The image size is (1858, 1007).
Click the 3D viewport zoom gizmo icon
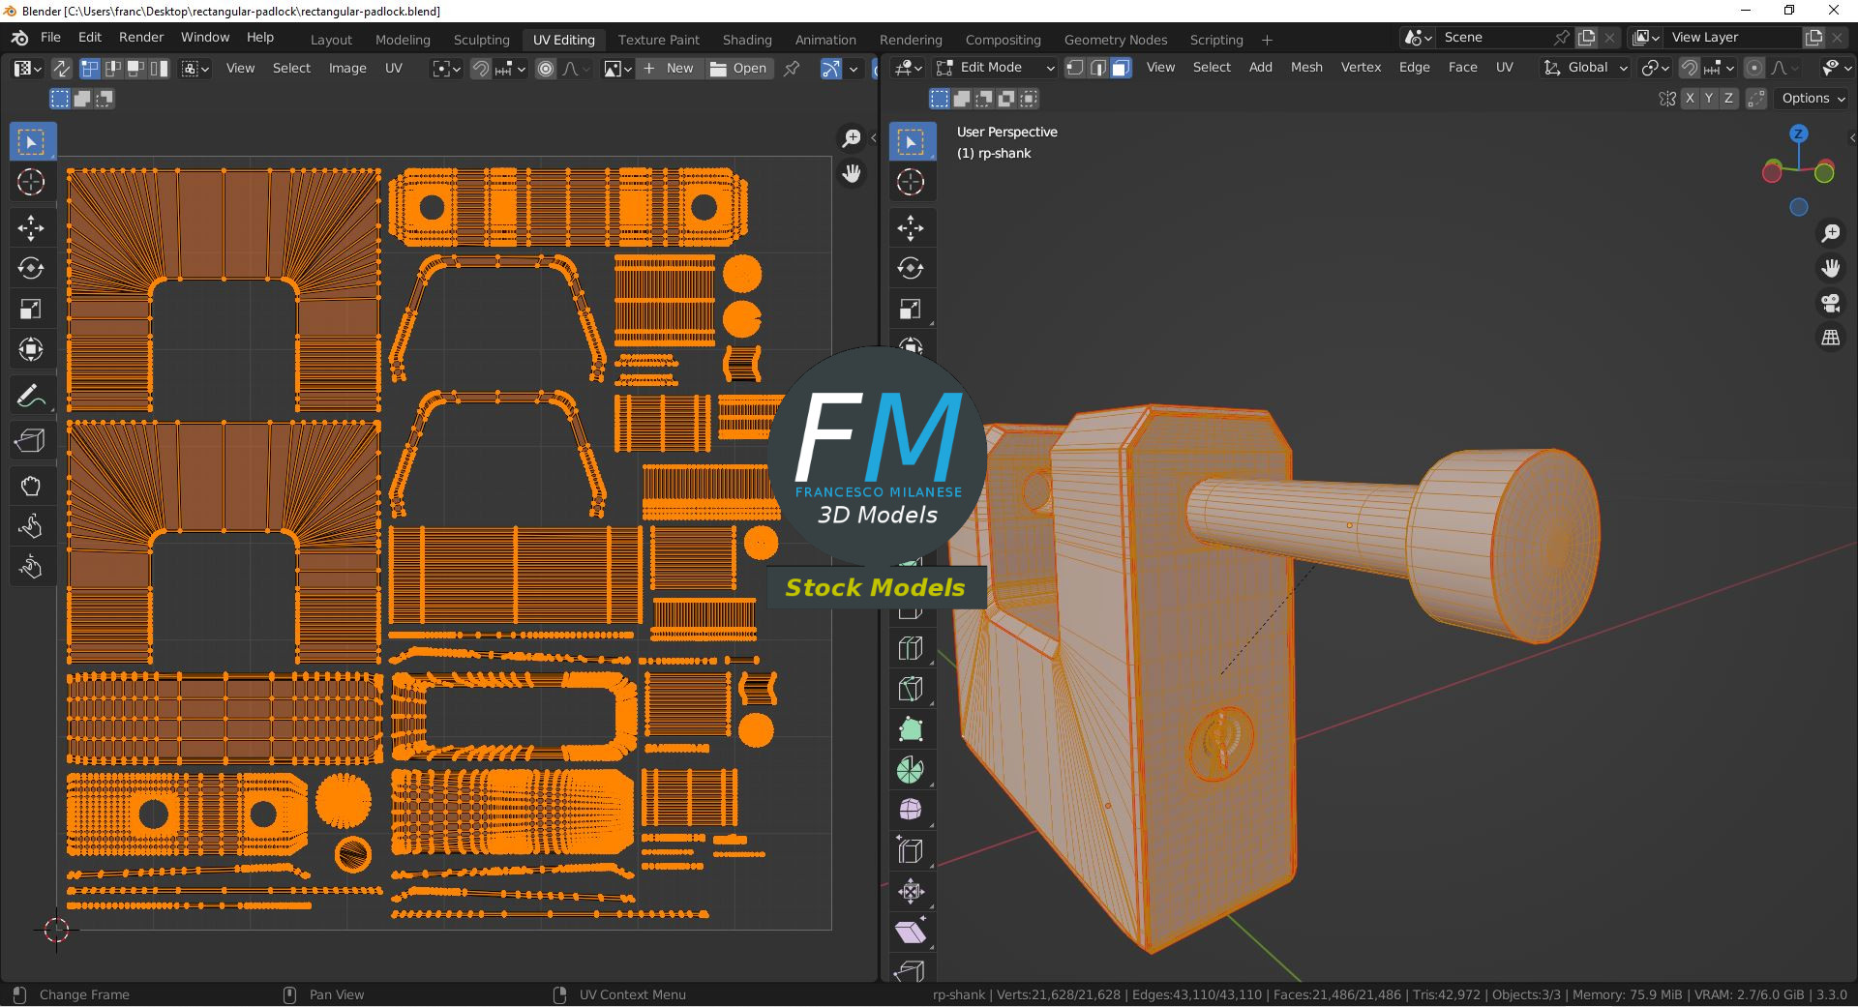(x=1831, y=233)
